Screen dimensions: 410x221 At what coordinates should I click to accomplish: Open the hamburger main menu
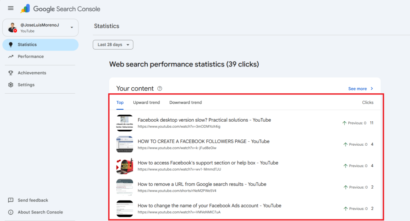(x=11, y=8)
